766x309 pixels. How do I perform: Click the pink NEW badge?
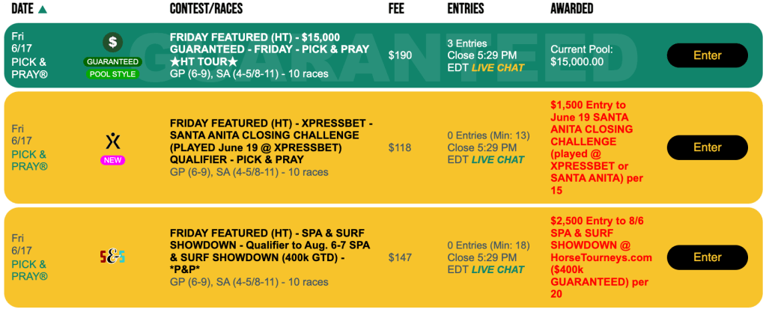(113, 160)
